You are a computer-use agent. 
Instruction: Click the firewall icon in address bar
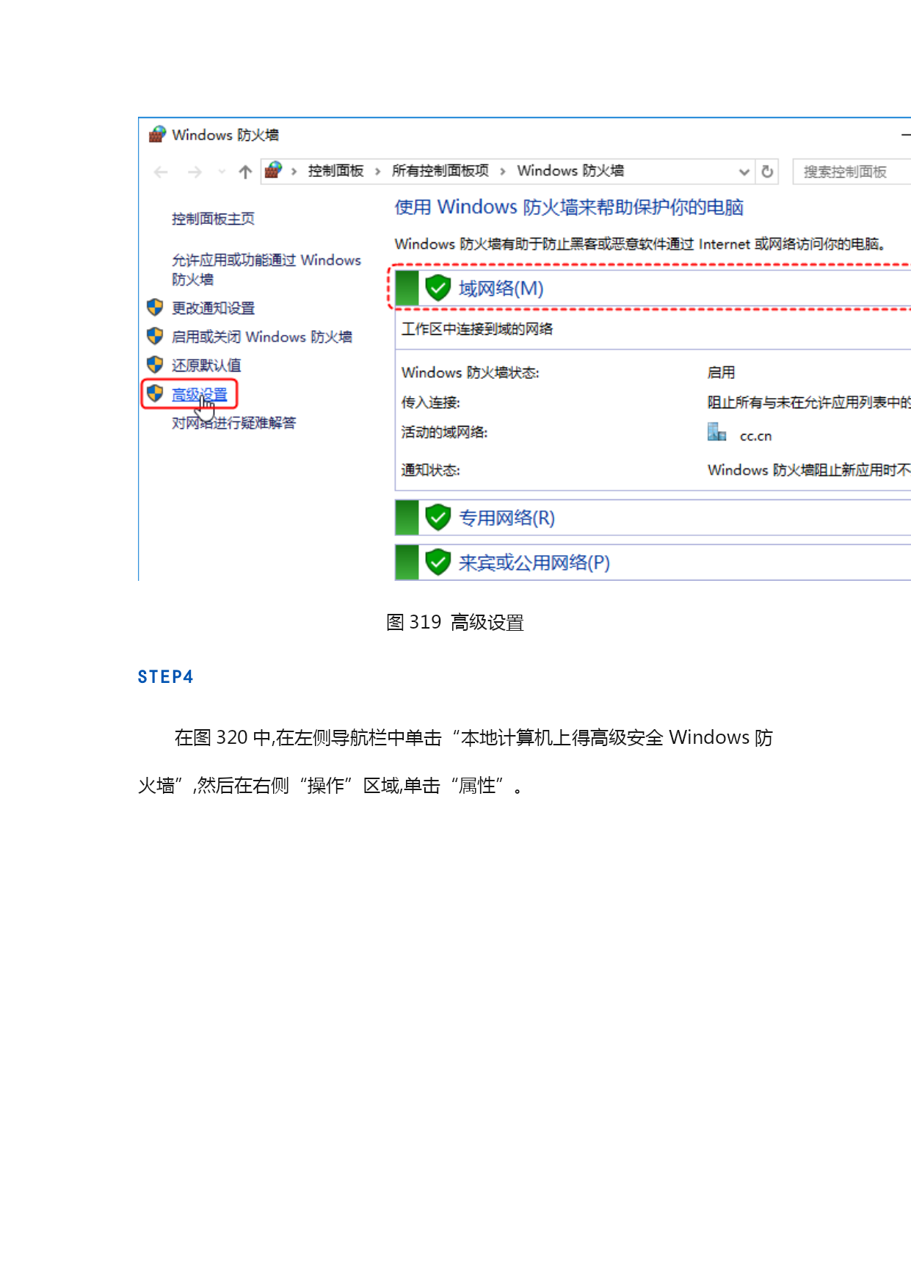click(273, 170)
